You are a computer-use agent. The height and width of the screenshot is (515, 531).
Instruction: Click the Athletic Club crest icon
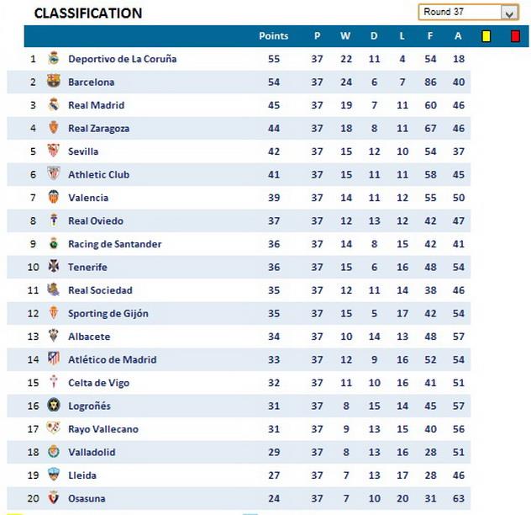54,174
